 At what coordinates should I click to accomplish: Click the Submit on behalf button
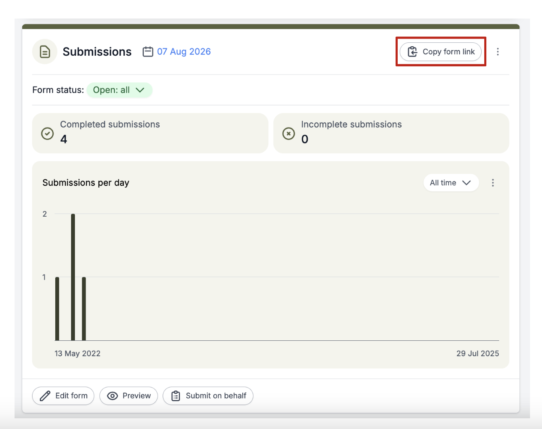coord(208,396)
